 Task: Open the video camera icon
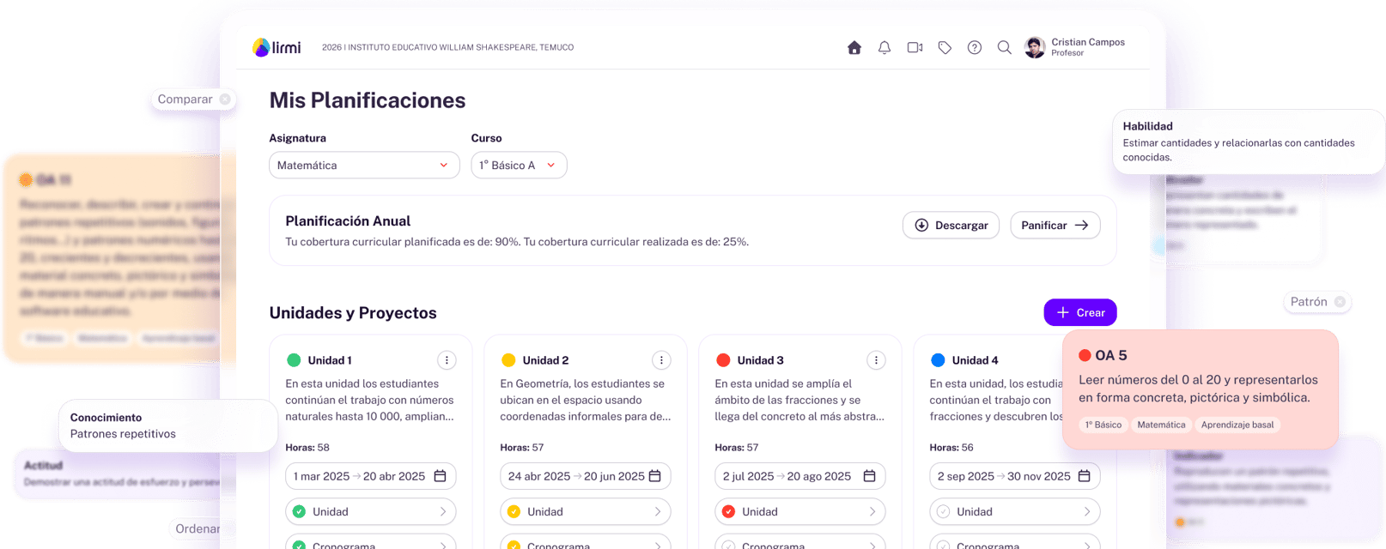tap(915, 48)
